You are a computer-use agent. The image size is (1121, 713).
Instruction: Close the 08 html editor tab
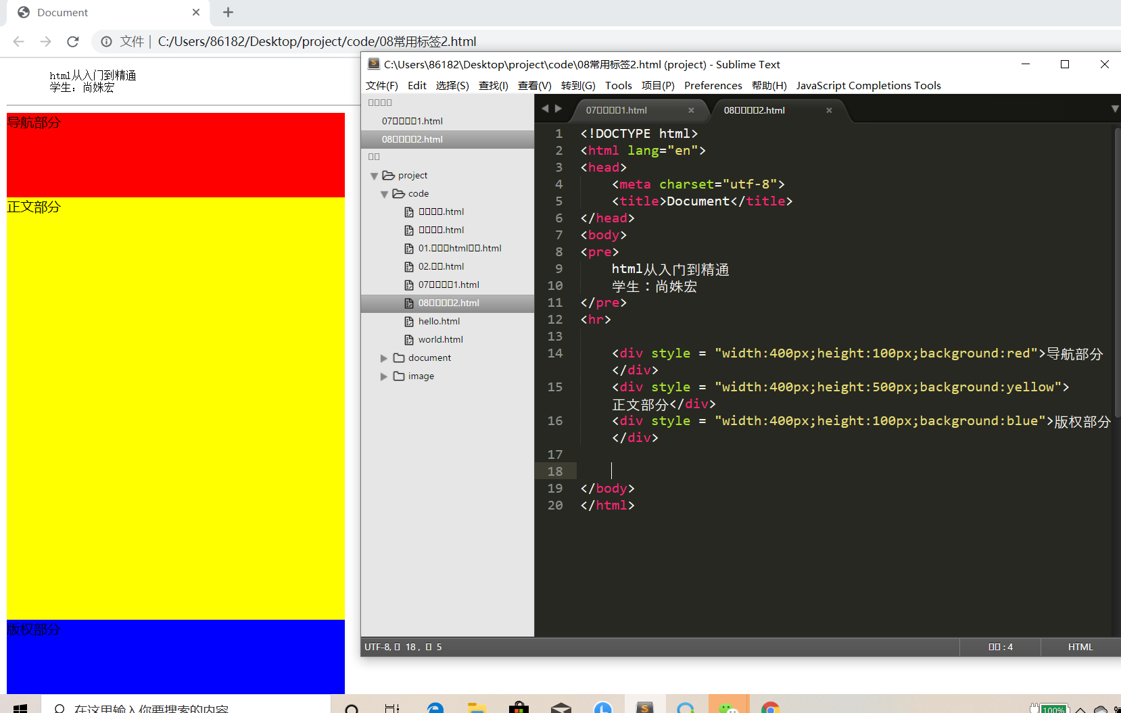point(829,110)
